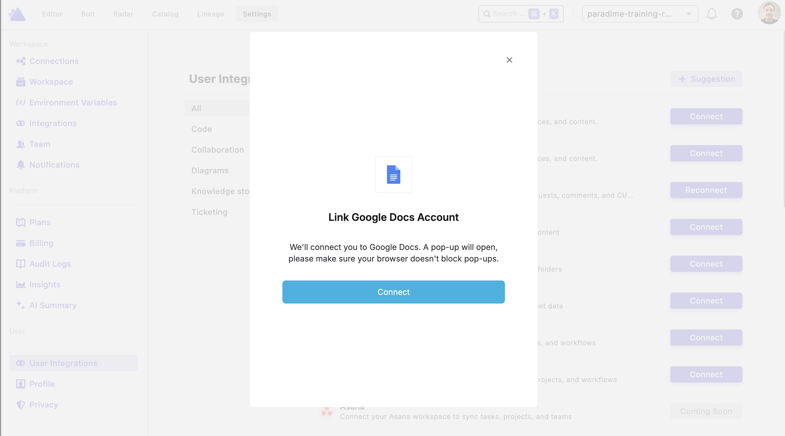Click the Google Docs file icon
Image resolution: width=785 pixels, height=436 pixels.
393,175
